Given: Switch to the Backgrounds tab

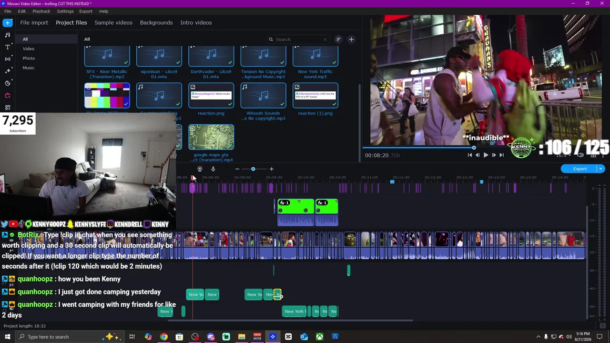Looking at the screenshot, I should 156,22.
